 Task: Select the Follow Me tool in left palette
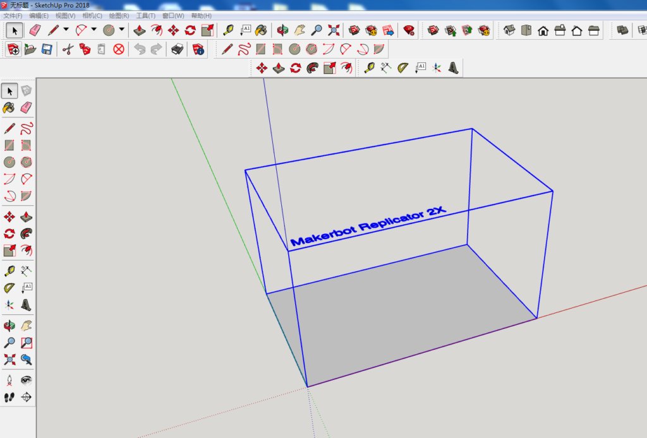(26, 234)
